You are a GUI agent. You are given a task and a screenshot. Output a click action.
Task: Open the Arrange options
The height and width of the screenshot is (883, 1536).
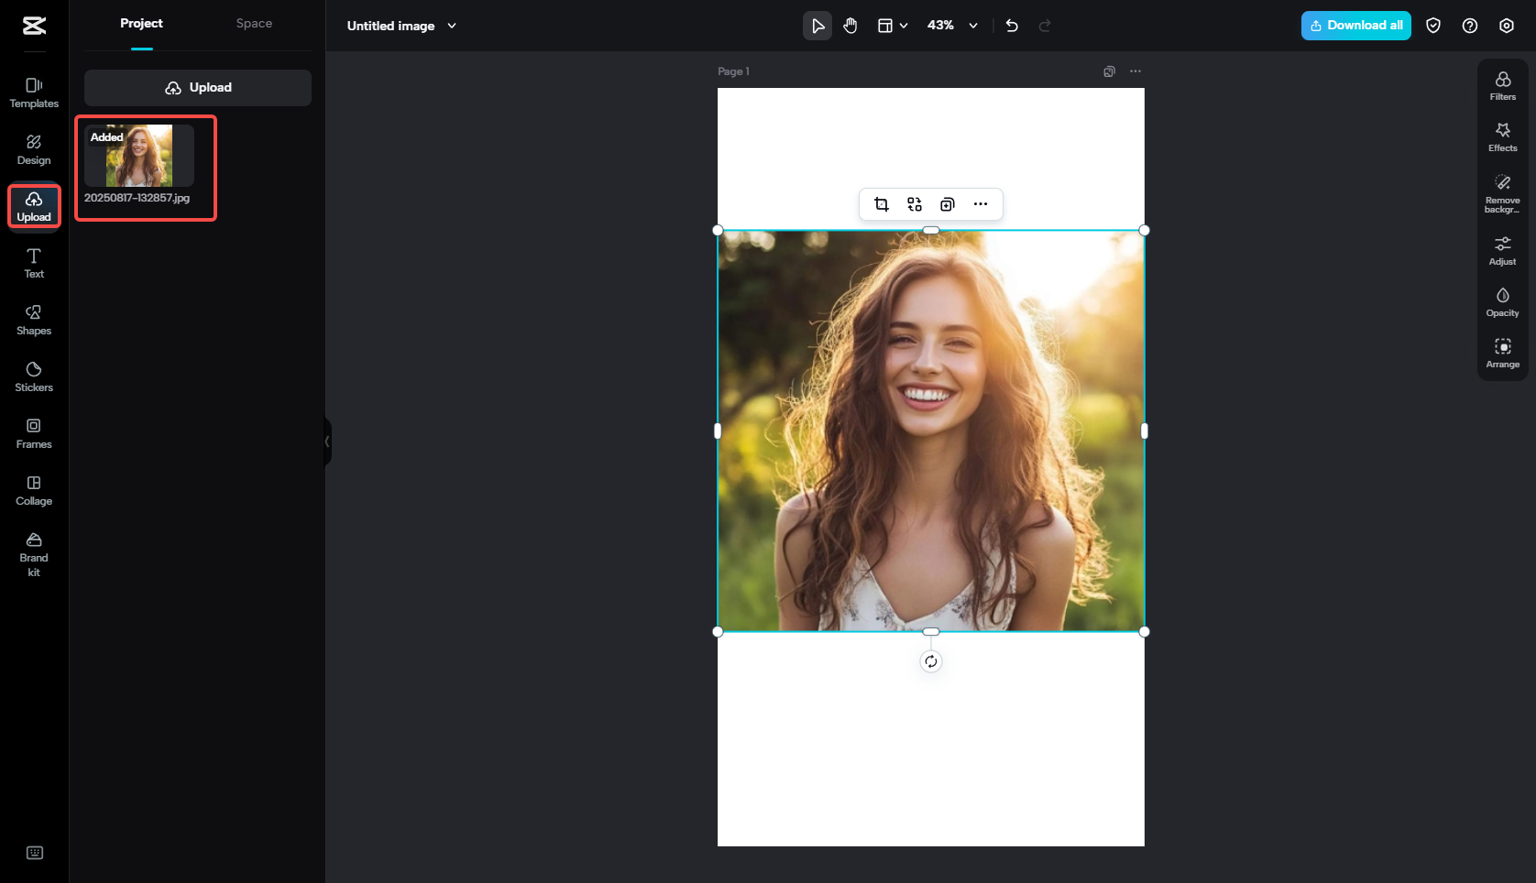click(1502, 353)
